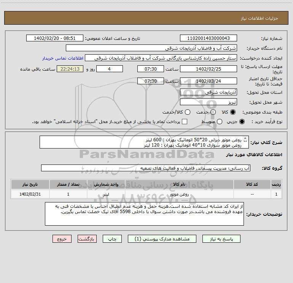Click the نام کالا column header
The width and height of the screenshot is (293, 283).
tap(179, 184)
